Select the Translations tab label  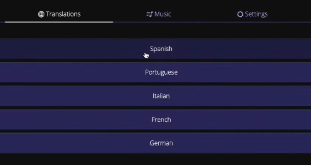coord(63,14)
